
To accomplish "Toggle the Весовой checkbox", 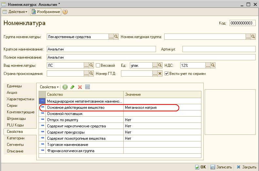I will click(x=98, y=65).
